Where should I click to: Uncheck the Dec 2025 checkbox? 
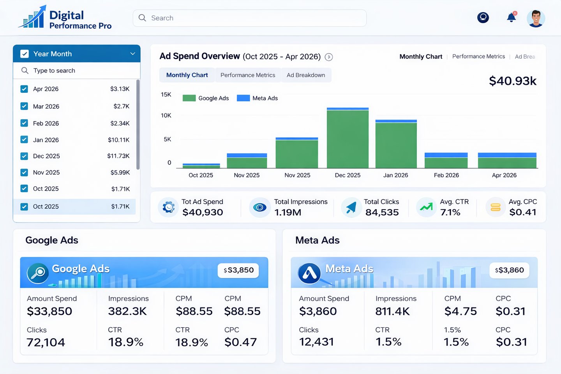pos(24,156)
